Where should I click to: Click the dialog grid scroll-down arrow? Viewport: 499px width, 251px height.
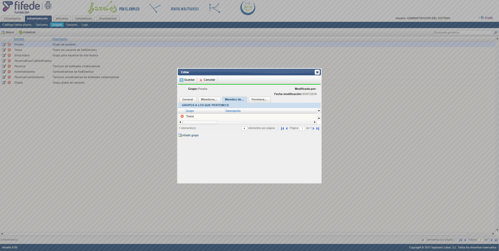[319, 118]
